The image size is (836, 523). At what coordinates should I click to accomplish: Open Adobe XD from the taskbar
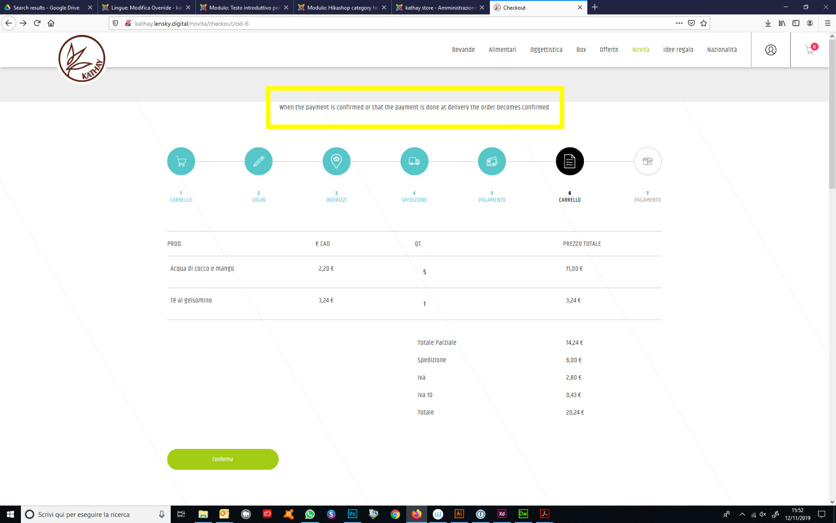(x=502, y=514)
